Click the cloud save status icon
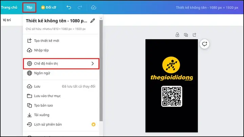The image size is (244, 137). tap(94, 7)
